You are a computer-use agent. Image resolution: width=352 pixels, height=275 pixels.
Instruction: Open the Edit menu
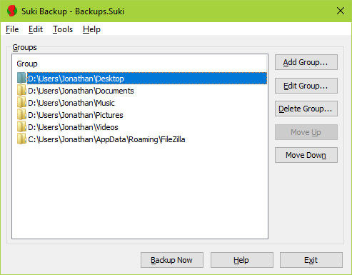(36, 29)
